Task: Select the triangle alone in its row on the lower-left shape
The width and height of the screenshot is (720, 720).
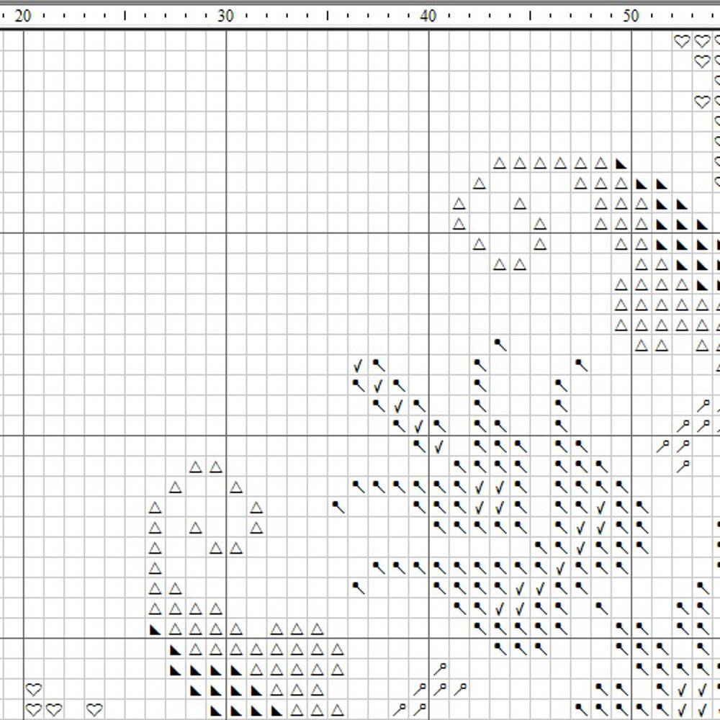Action: 155,569
